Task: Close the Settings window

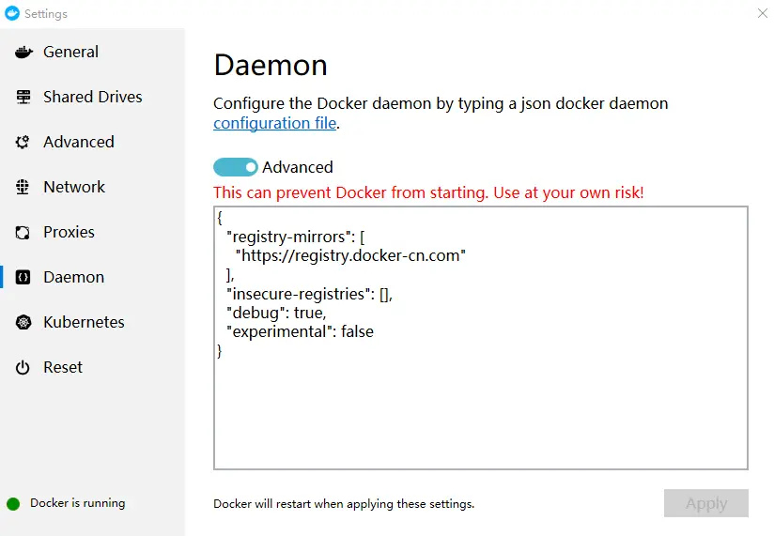Action: 761,12
